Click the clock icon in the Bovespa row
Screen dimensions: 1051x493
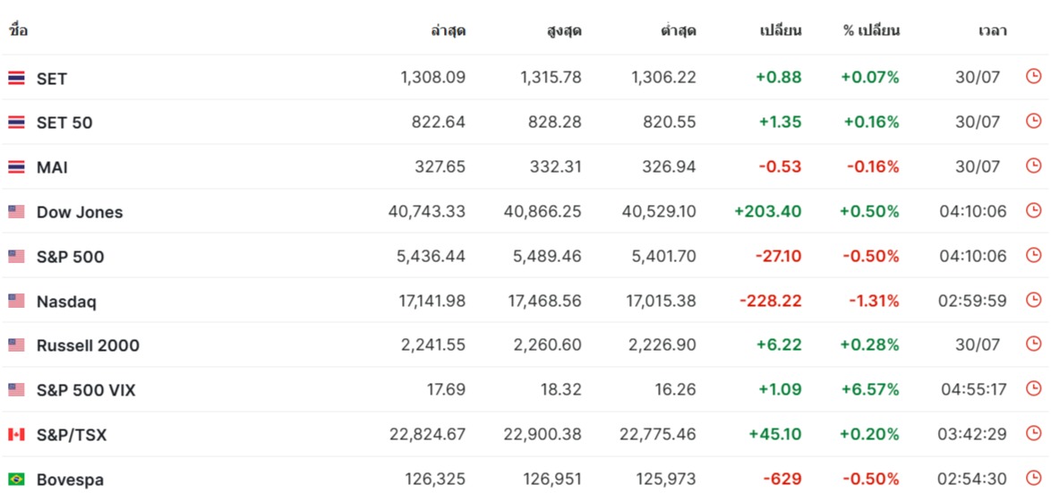point(1033,479)
